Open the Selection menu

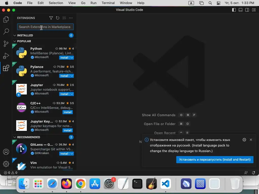click(x=56, y=3)
